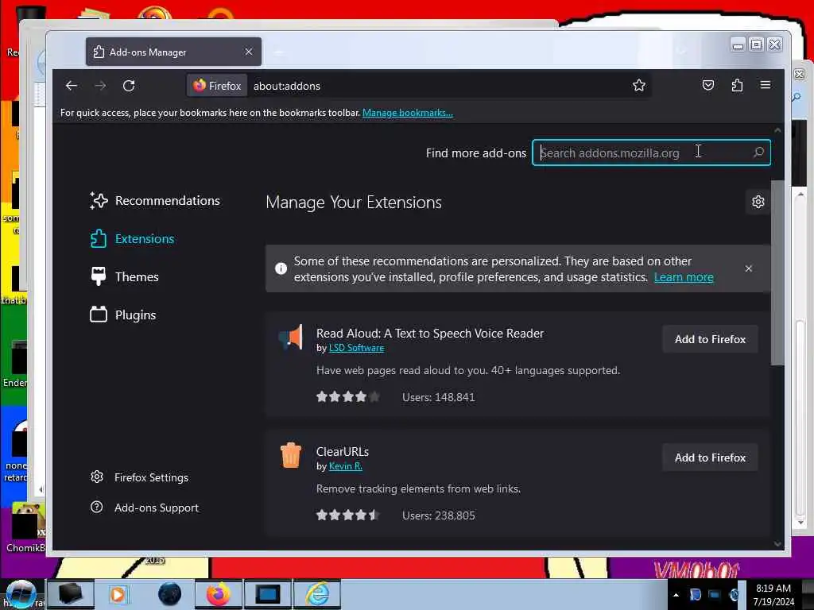Open the Extensions toolbar puzzle icon
Viewport: 814px width, 610px height.
(737, 85)
